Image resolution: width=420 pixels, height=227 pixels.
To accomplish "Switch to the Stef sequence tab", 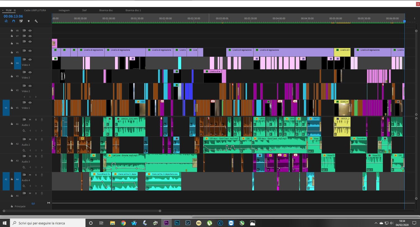I will click(x=84, y=10).
